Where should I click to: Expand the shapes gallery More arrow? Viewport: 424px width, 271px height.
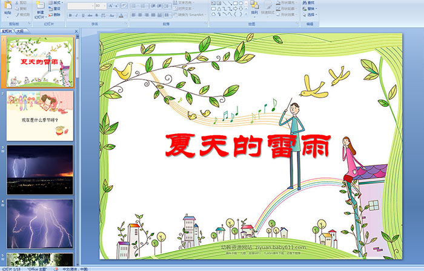coord(246,14)
